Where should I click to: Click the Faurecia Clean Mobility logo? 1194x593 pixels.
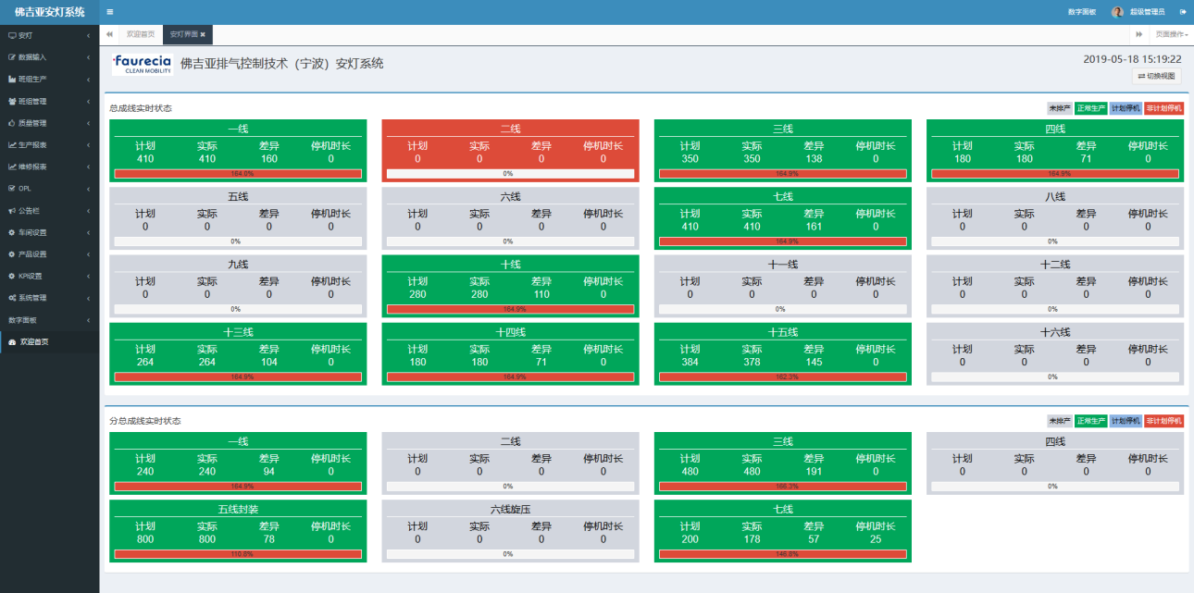pos(142,65)
